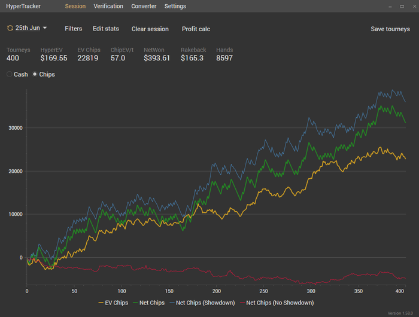This screenshot has width=419, height=317.
Task: Click the Rakeback value $165.3
Action: click(192, 58)
